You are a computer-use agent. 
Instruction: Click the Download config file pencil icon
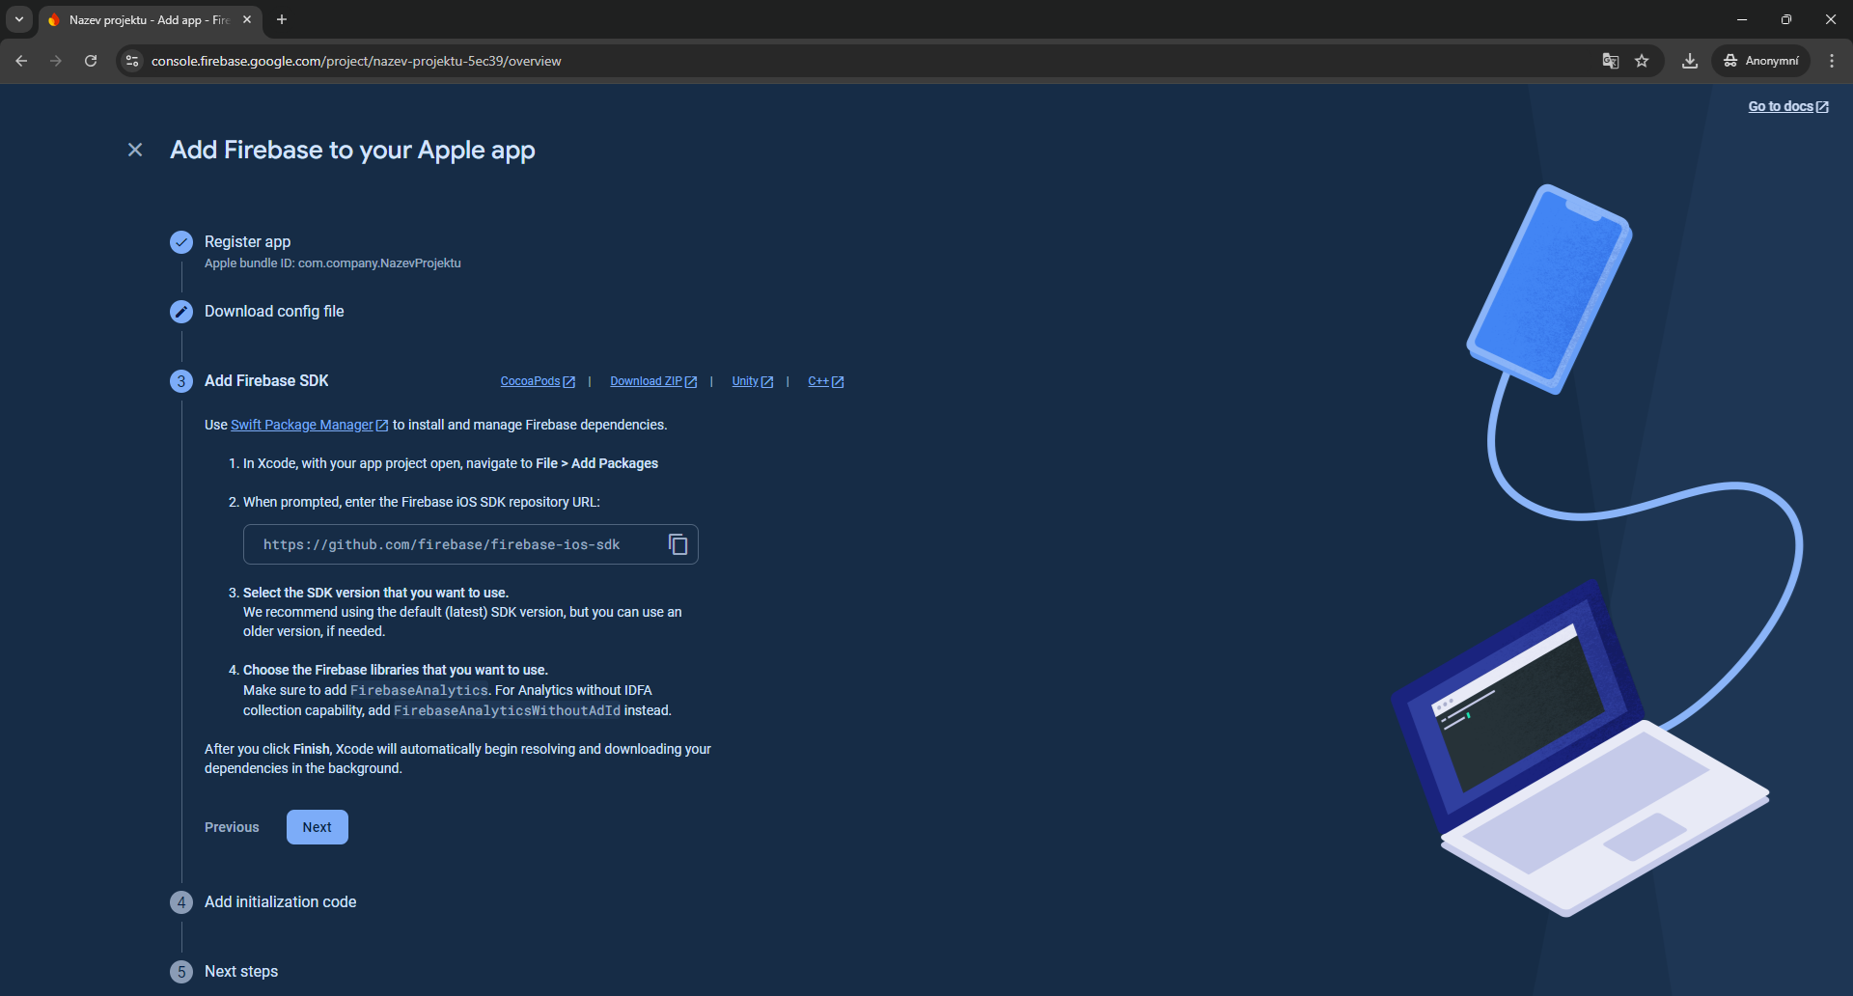coord(181,312)
